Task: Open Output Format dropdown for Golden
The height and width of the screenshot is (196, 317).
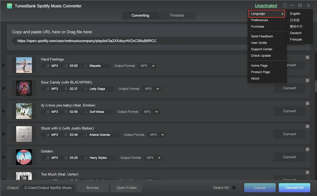Action: click(x=154, y=158)
